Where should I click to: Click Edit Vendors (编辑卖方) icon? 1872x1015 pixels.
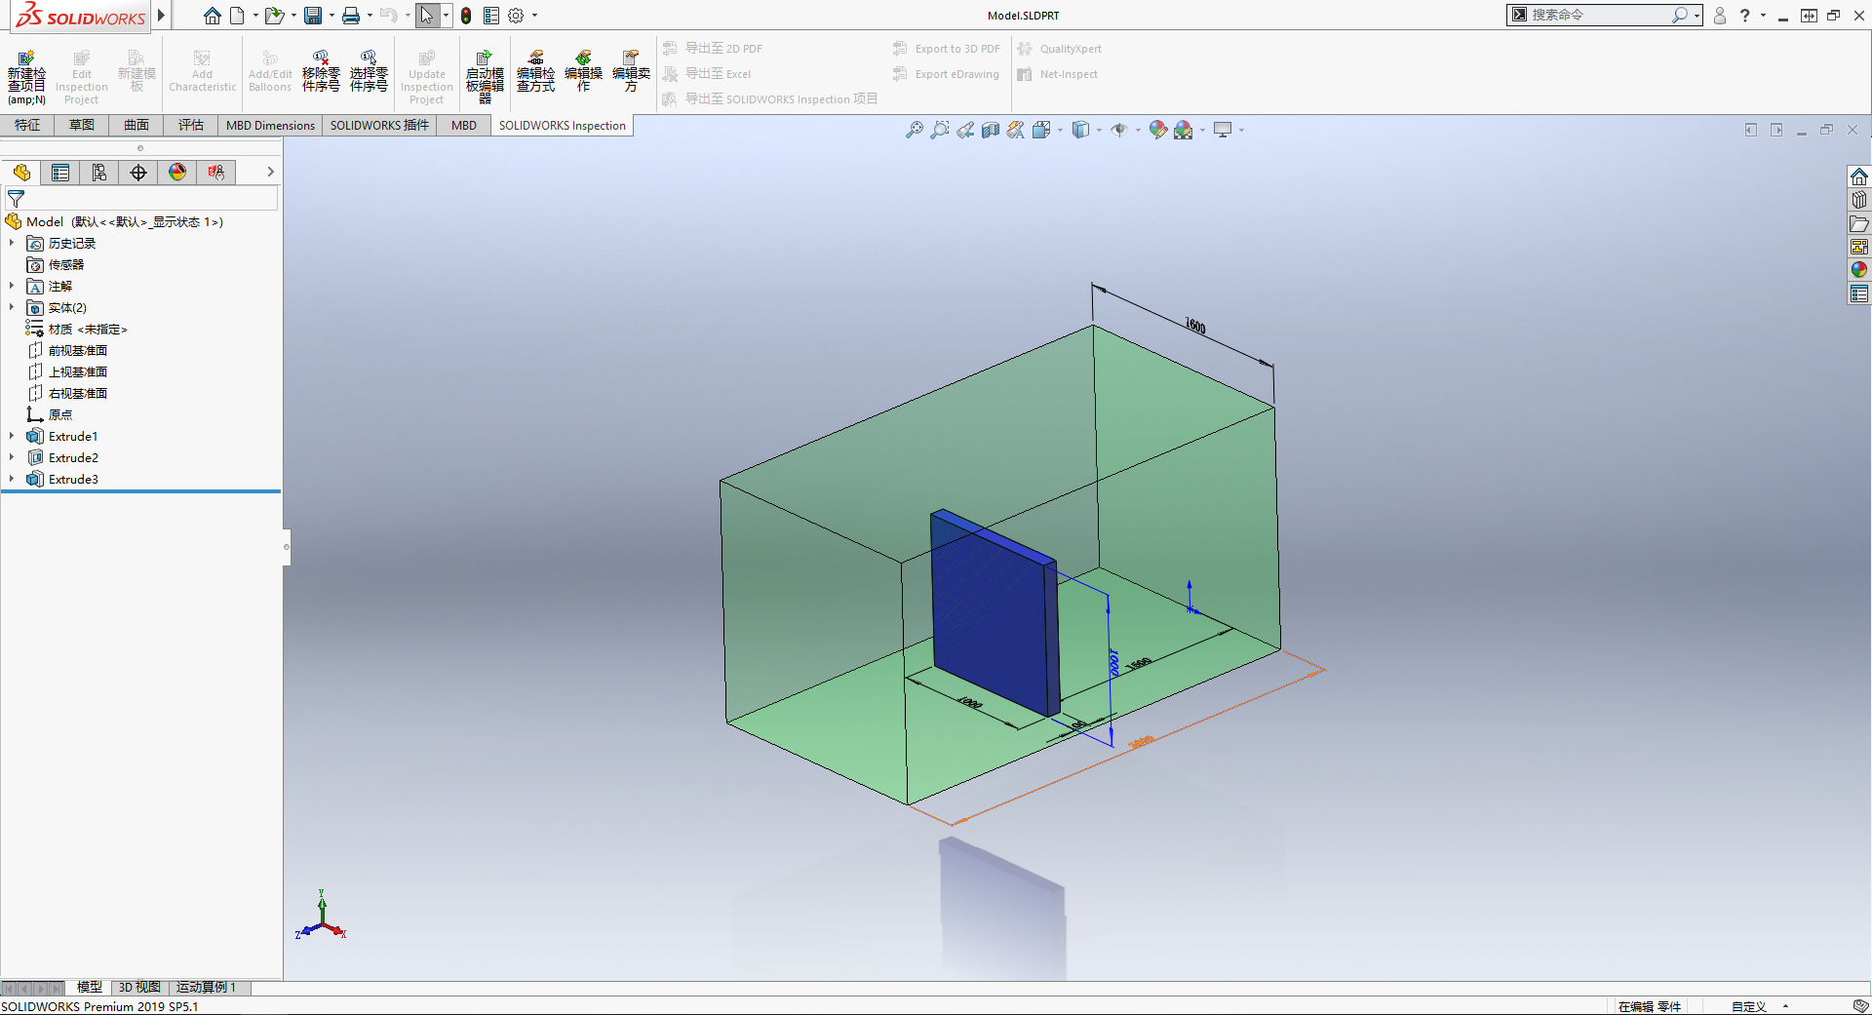coord(631,71)
